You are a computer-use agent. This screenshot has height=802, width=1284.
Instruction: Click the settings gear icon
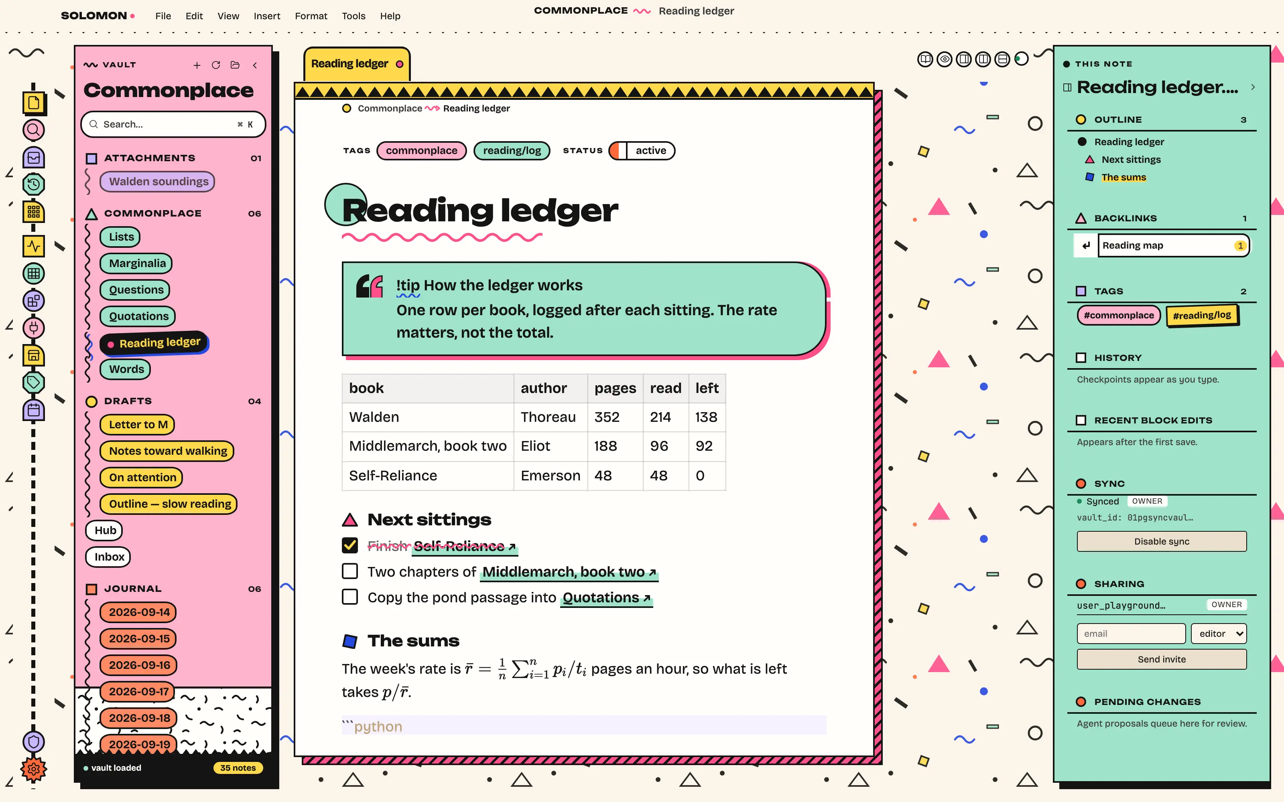tap(33, 769)
